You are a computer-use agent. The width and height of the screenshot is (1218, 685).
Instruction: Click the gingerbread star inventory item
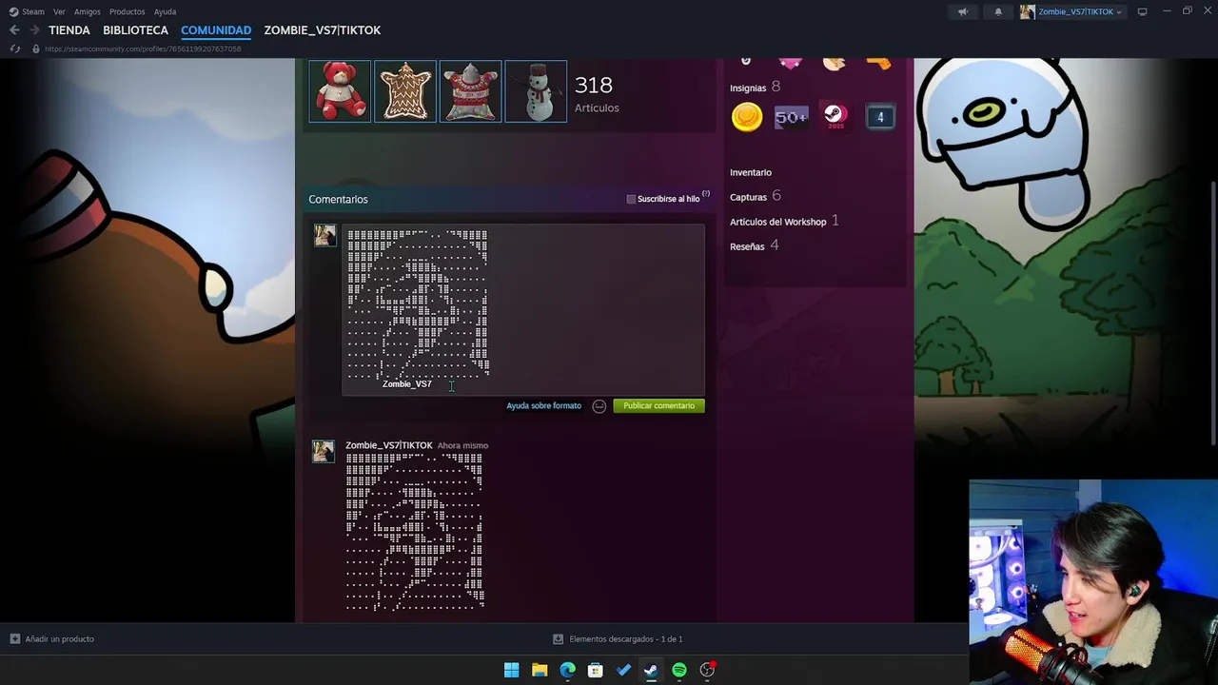[x=405, y=91]
